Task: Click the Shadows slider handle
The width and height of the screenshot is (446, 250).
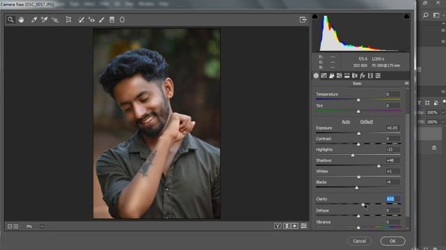Action: (378, 166)
